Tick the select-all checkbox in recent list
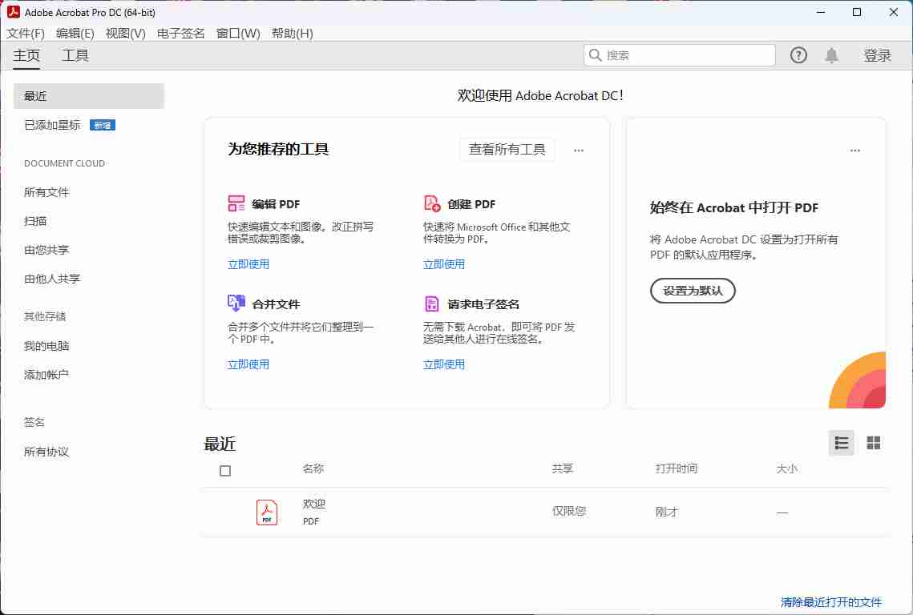 [225, 471]
